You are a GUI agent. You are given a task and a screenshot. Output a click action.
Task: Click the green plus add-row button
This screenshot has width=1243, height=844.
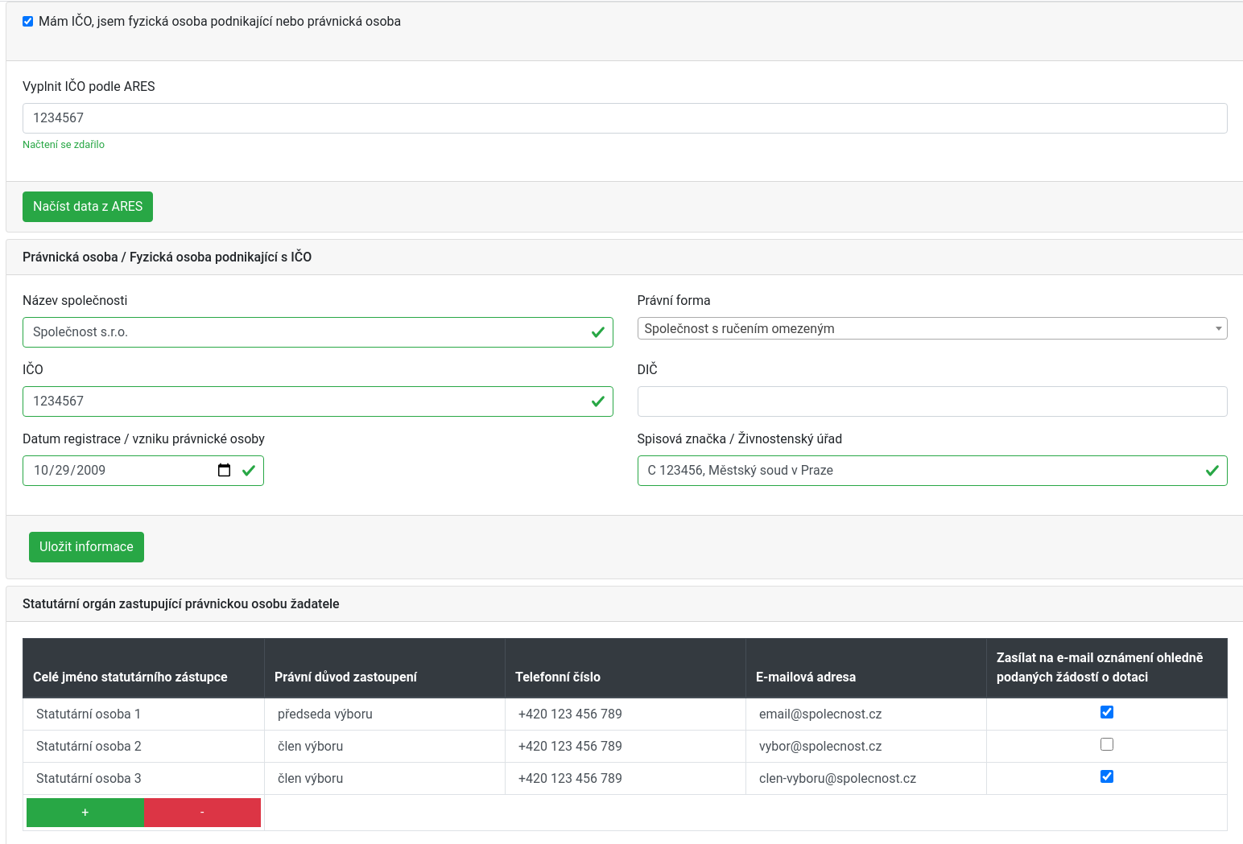point(85,813)
